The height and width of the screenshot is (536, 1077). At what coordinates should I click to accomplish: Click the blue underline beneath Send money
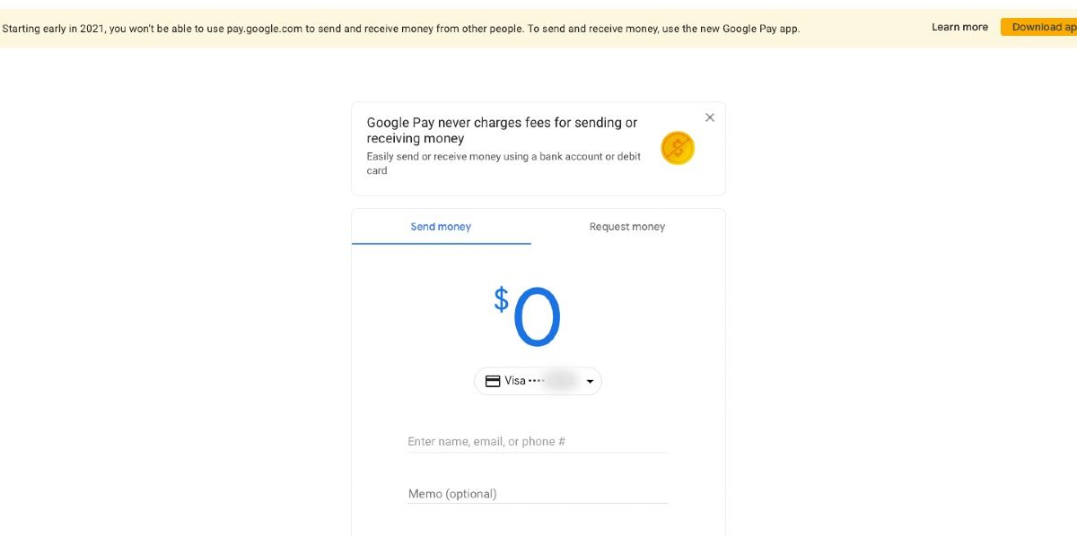[441, 243]
